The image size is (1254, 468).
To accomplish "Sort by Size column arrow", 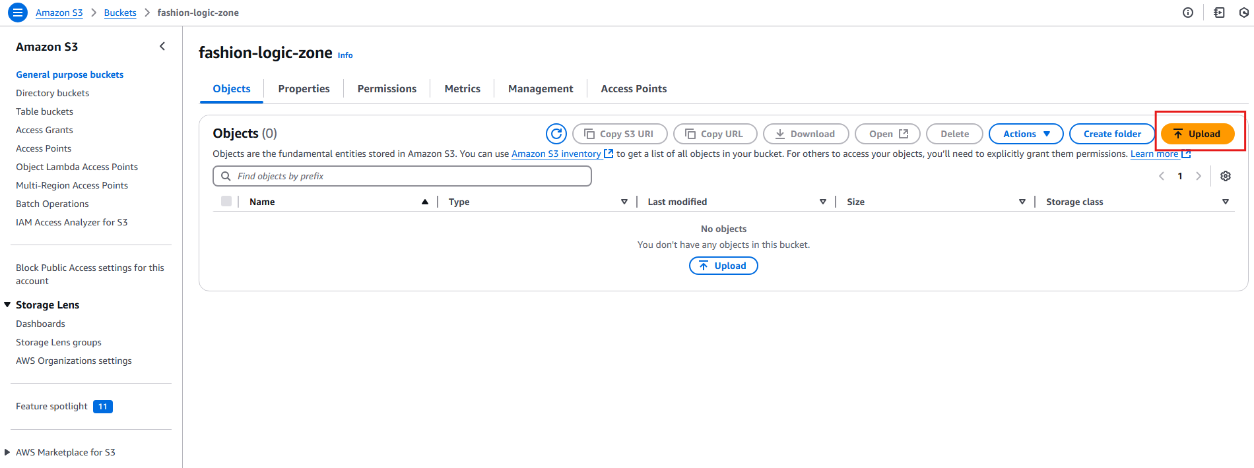I will point(1022,202).
